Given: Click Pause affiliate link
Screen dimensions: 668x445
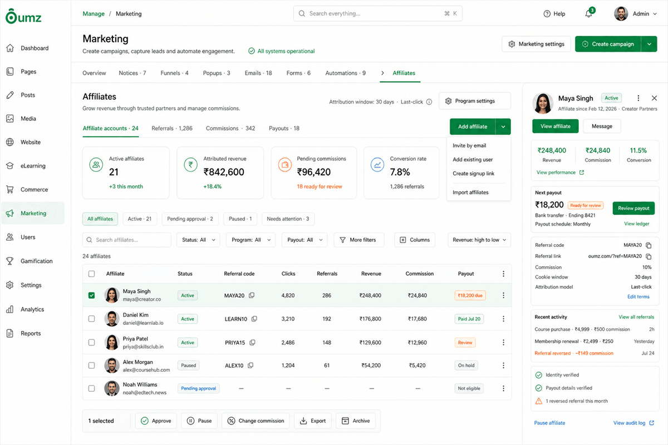Looking at the screenshot, I should [x=549, y=423].
